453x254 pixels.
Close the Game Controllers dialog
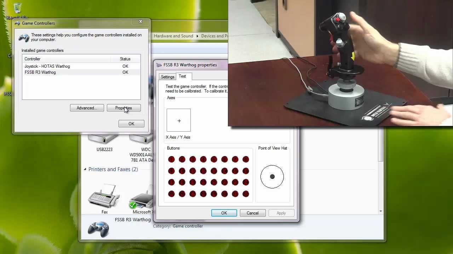click(141, 22)
